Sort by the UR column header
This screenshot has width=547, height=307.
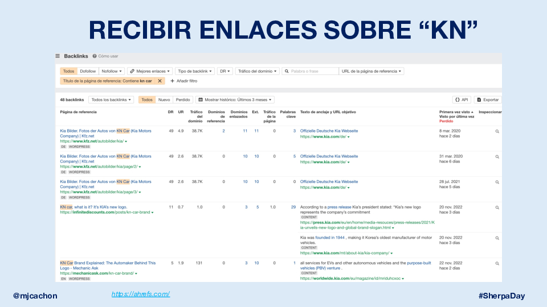(181, 112)
